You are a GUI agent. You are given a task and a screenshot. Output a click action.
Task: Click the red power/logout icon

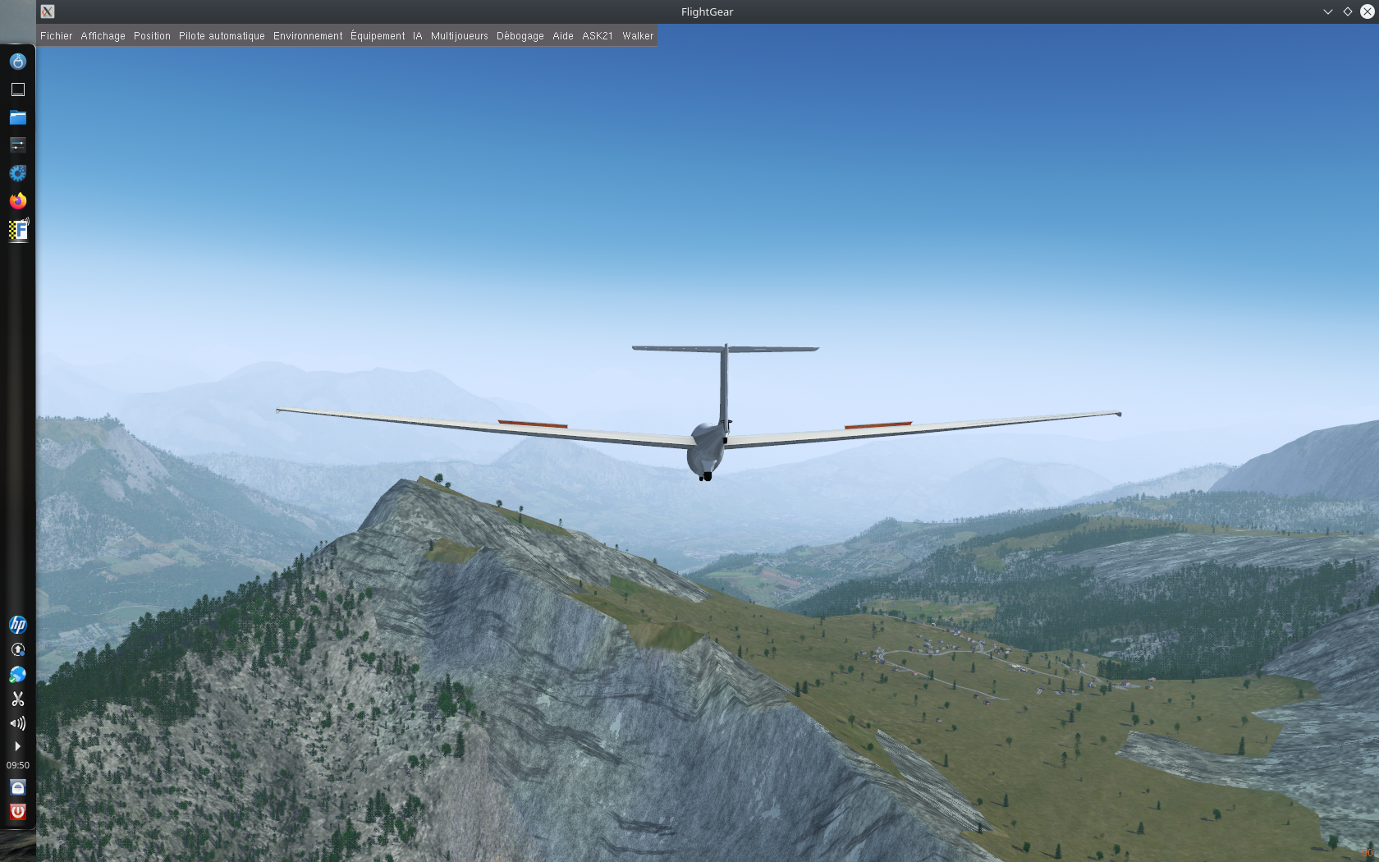[x=18, y=812]
